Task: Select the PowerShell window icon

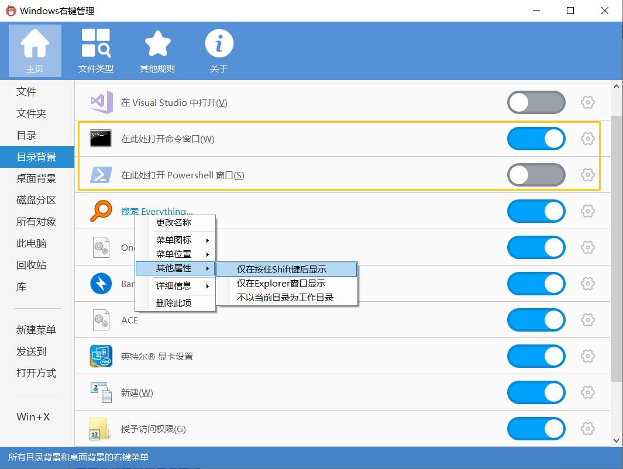Action: 101,174
